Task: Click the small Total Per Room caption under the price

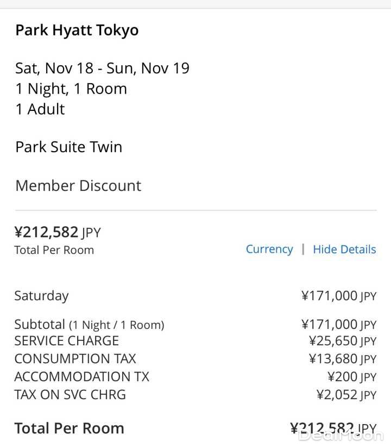Action: (54, 250)
